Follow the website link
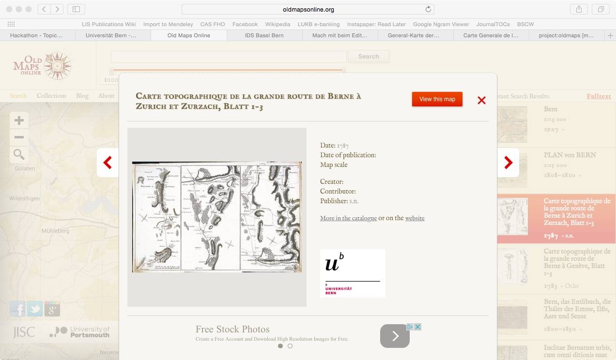The height and width of the screenshot is (360, 616). (x=415, y=218)
